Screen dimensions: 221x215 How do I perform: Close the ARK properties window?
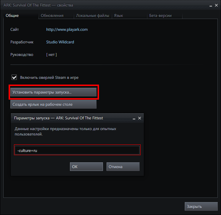(x=216, y=5)
